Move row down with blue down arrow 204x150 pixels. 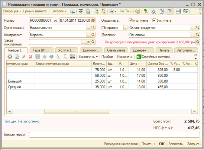pyautogui.click(x=51, y=57)
